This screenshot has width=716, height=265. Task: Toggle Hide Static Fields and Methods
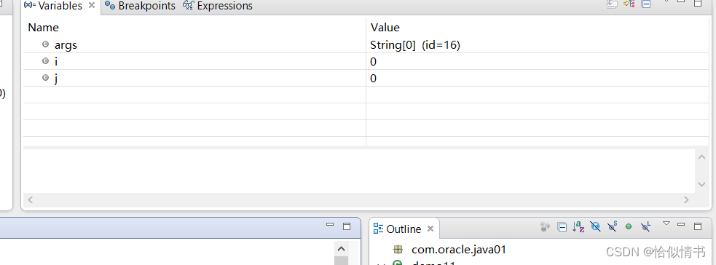(x=613, y=226)
